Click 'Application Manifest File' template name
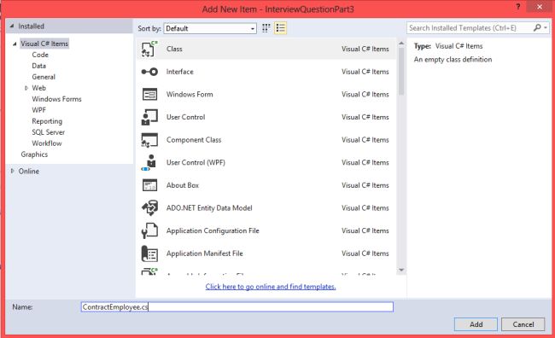The image size is (555, 338). pyautogui.click(x=205, y=253)
